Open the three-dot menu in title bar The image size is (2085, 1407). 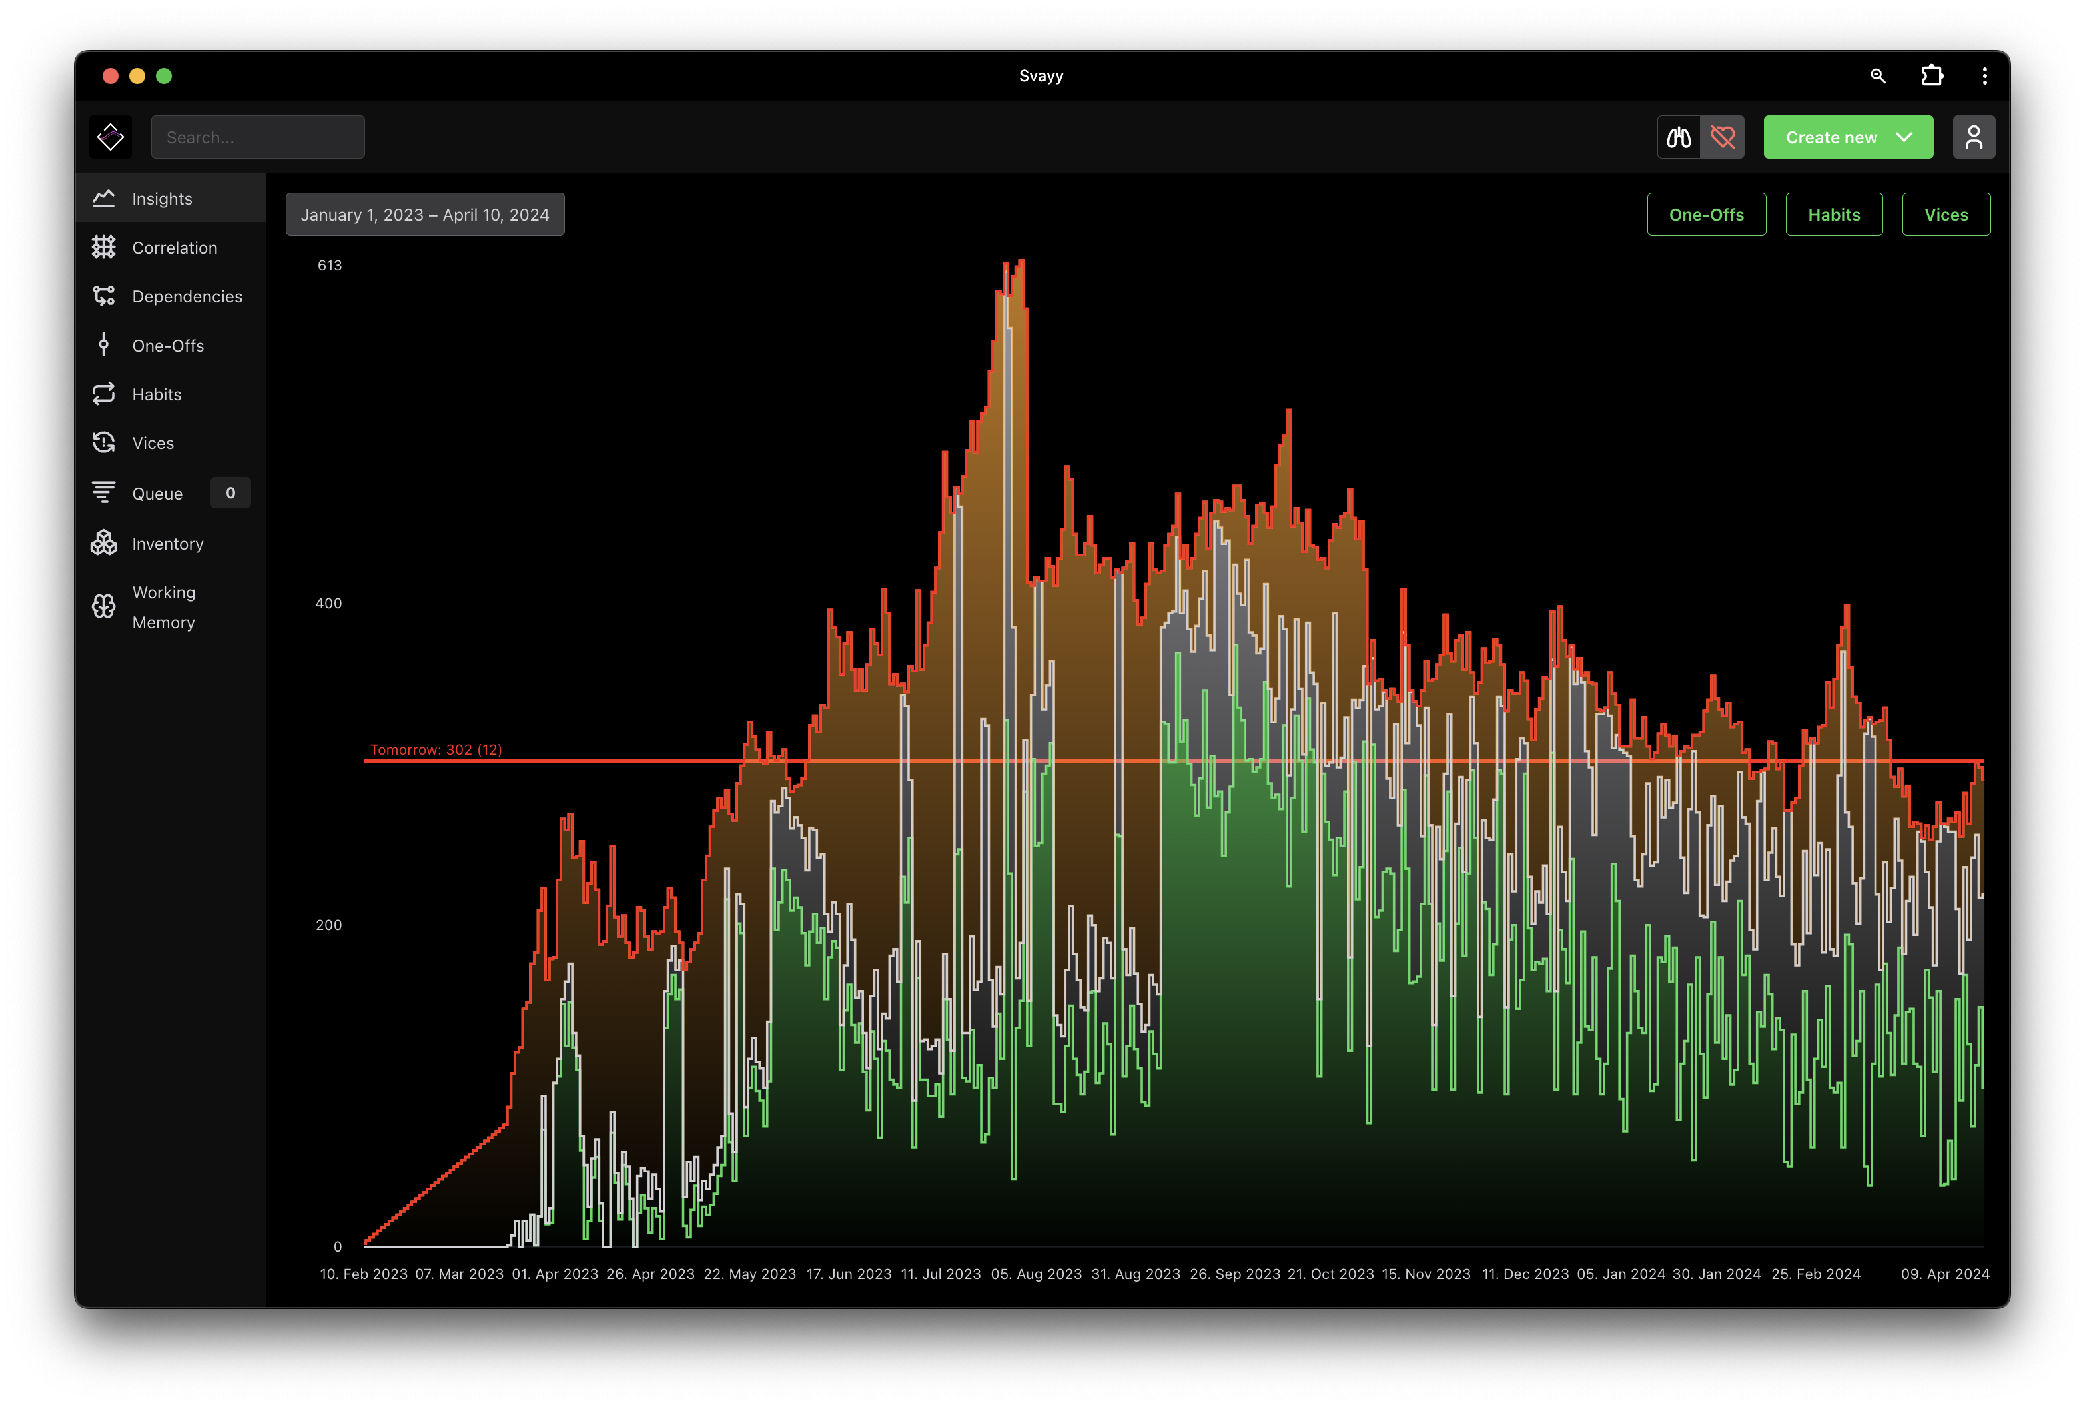(1984, 76)
